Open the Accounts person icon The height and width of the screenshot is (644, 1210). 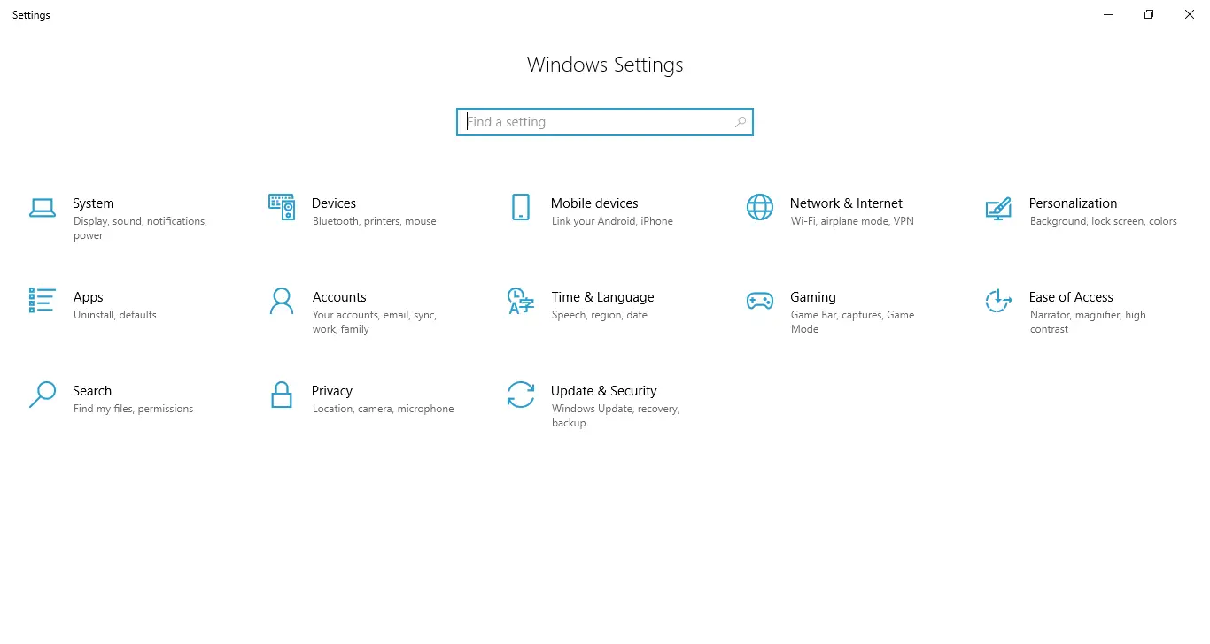[282, 301]
